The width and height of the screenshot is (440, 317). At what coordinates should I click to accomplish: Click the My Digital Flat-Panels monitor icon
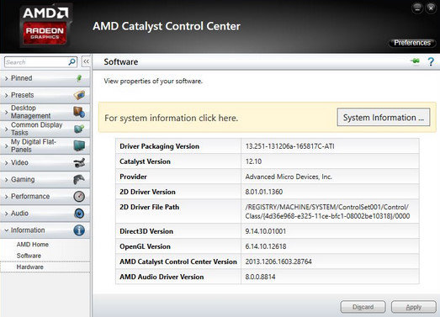point(79,145)
